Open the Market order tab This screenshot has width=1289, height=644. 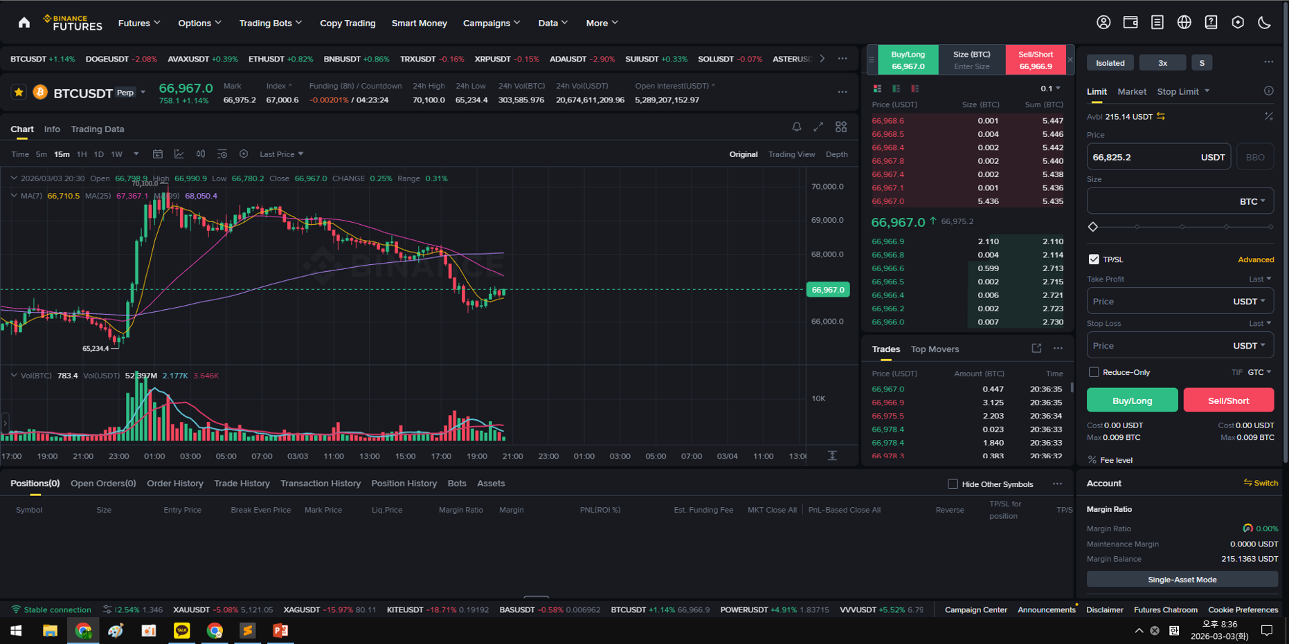[1132, 91]
